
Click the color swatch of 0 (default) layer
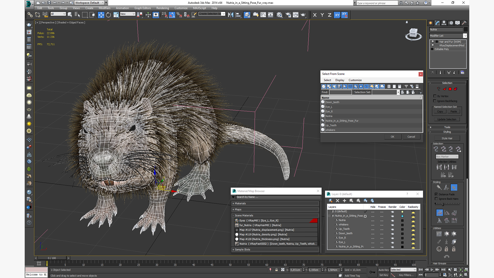[x=402, y=212]
